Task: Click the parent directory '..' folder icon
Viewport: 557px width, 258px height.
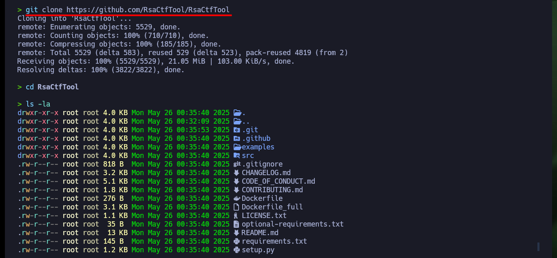Action: (x=237, y=121)
